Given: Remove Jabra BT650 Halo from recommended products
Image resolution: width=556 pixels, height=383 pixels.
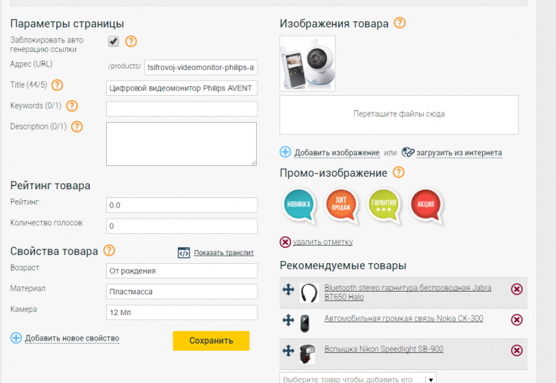Looking at the screenshot, I should tap(516, 289).
